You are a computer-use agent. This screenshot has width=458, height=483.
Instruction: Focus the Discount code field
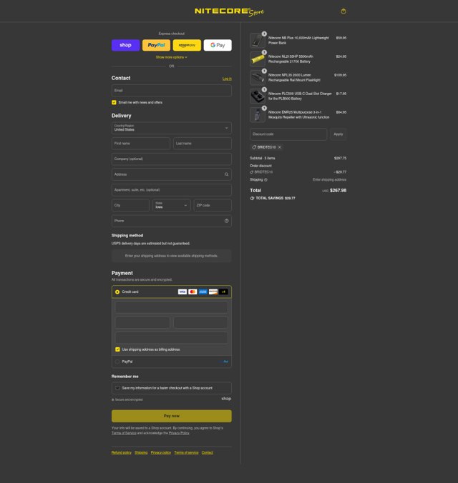tap(288, 134)
